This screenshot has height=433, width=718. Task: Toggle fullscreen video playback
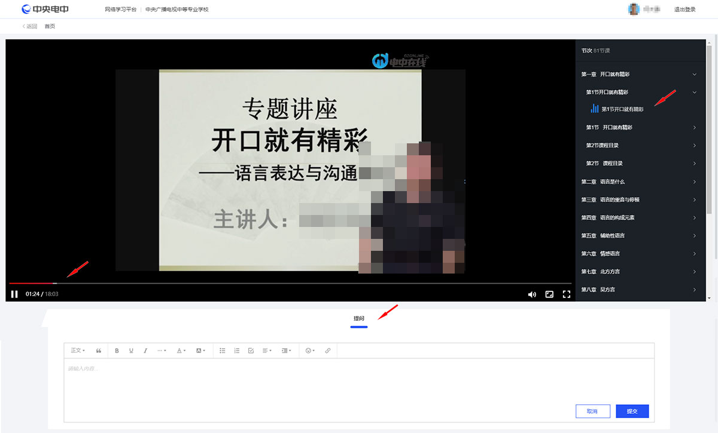pyautogui.click(x=566, y=294)
